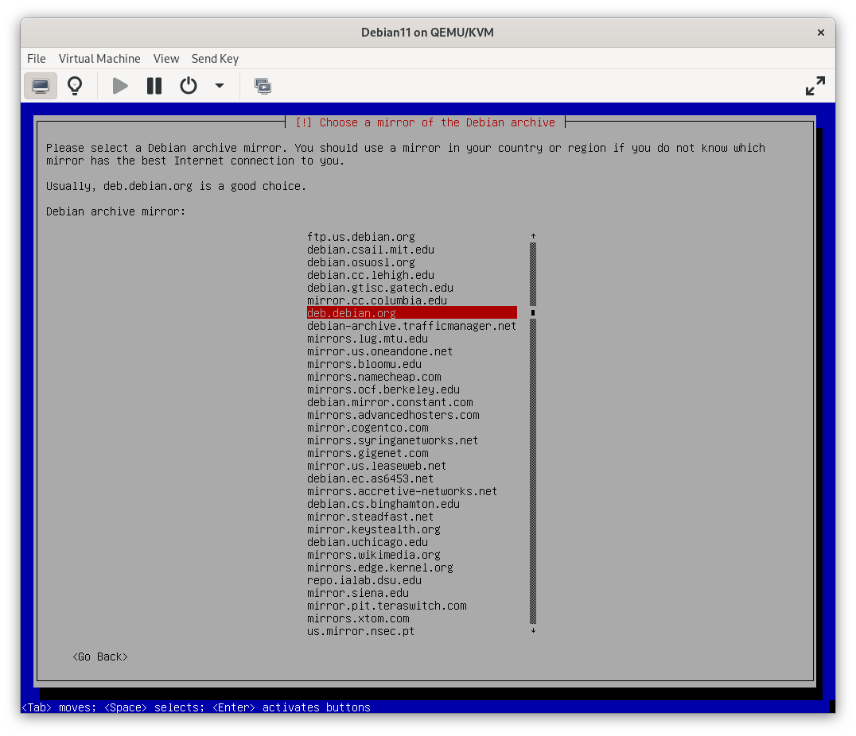Open the File menu
856x736 pixels.
(36, 58)
